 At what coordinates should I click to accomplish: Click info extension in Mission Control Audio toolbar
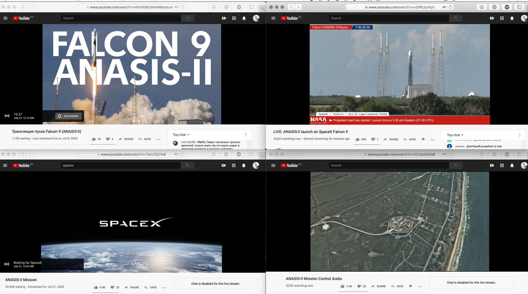(481, 154)
